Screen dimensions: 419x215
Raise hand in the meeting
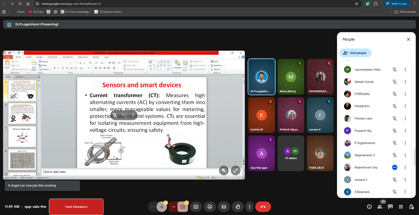coord(238,207)
